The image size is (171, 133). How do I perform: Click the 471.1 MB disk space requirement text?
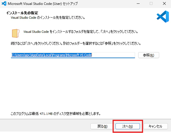tap(56, 114)
